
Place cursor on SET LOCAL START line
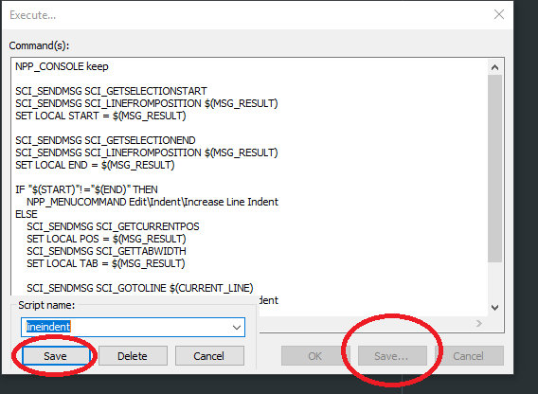click(x=100, y=116)
